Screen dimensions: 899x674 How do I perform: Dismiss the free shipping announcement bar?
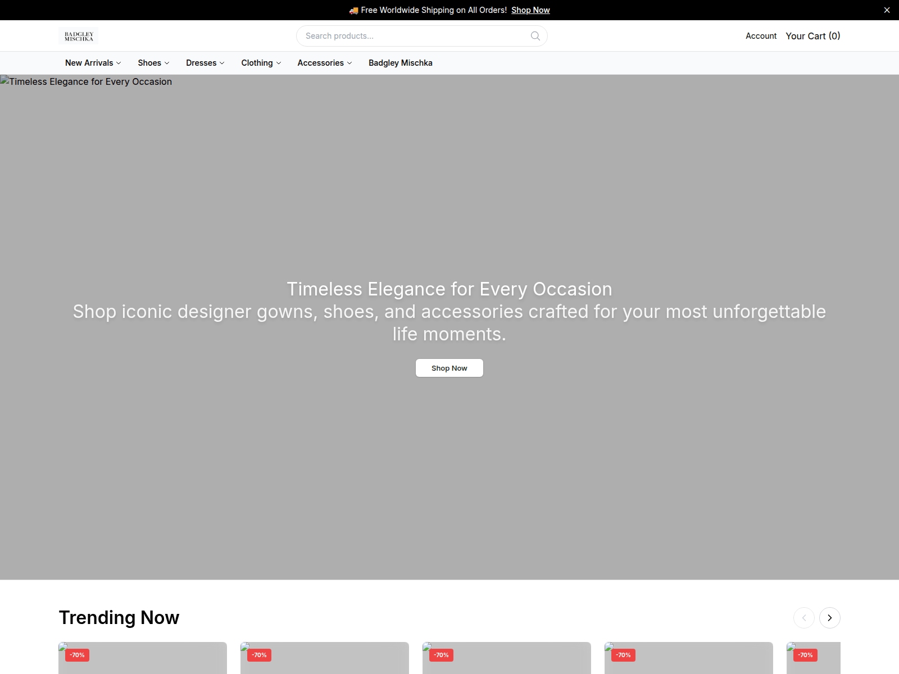(x=887, y=10)
